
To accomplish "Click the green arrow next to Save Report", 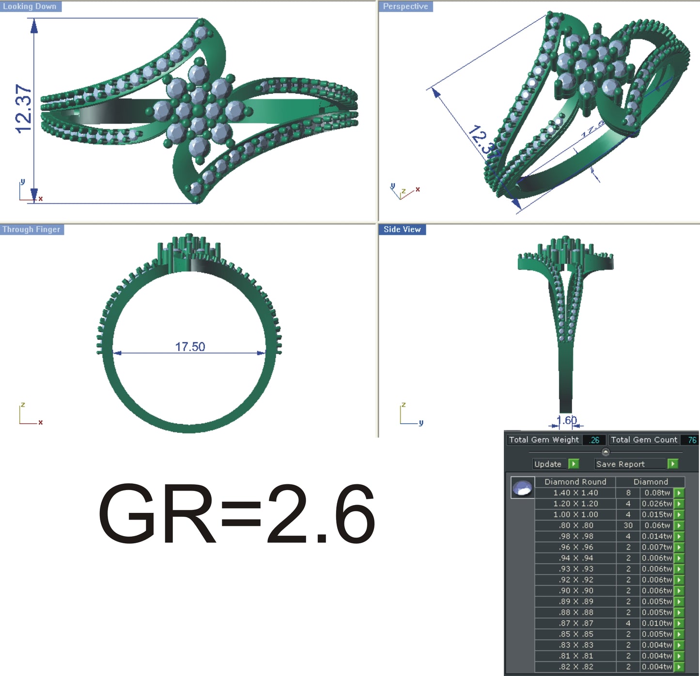I will [x=672, y=464].
